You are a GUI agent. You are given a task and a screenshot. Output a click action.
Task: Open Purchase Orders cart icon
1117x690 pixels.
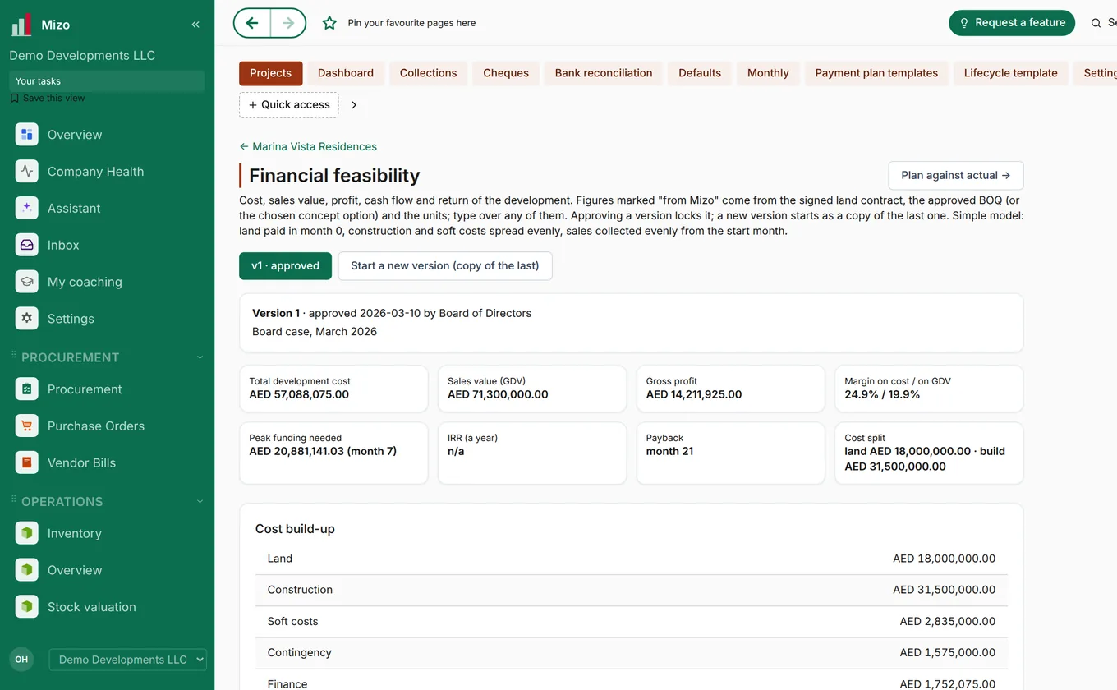tap(27, 426)
